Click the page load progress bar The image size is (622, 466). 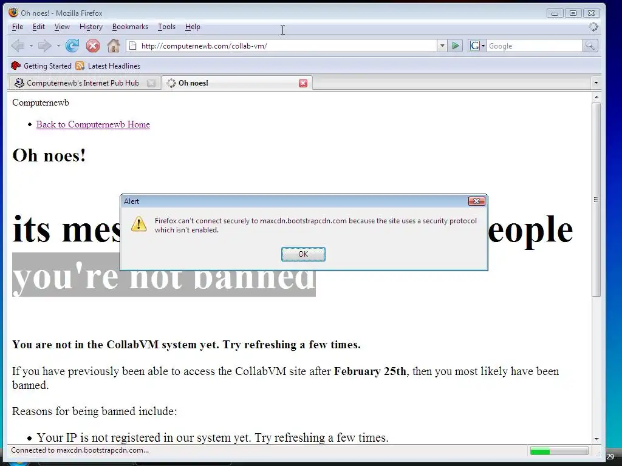559,451
